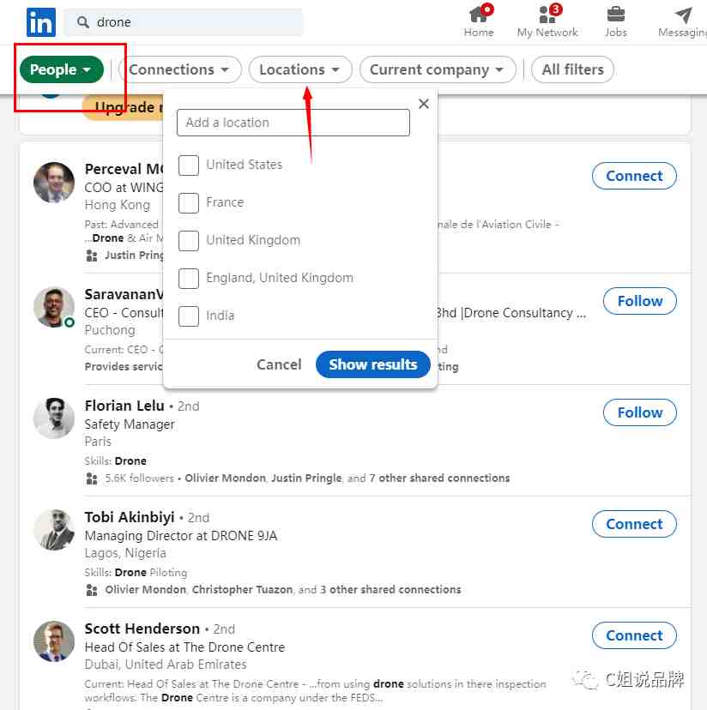Open the LinkedIn home logo
The height and width of the screenshot is (710, 707).
(x=41, y=21)
